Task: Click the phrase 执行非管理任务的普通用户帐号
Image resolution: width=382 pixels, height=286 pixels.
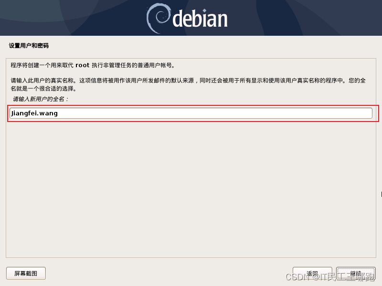Action: (x=133, y=65)
